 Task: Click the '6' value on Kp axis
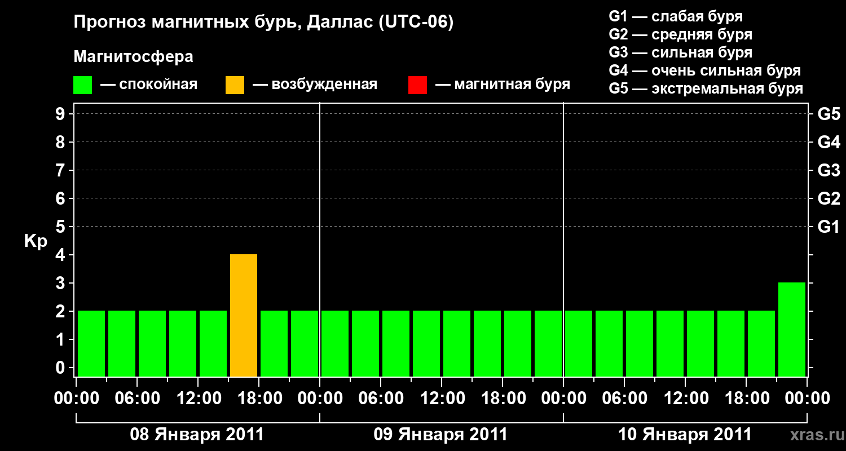click(x=61, y=199)
